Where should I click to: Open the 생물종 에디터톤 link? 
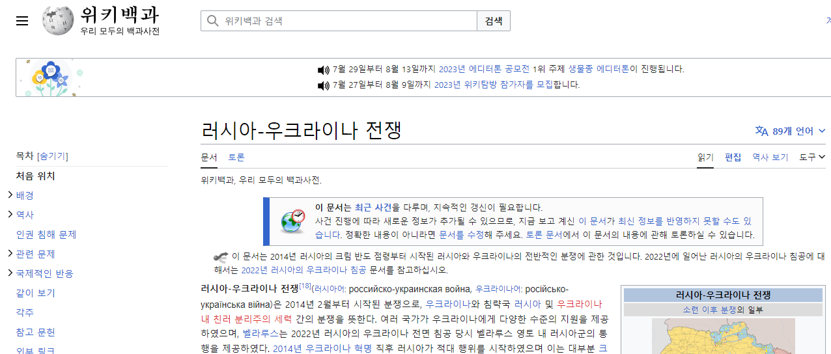[x=599, y=69]
